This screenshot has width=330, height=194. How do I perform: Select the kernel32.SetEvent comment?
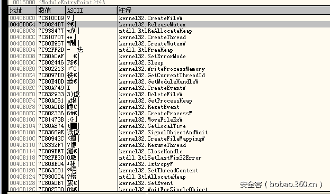[146, 183]
